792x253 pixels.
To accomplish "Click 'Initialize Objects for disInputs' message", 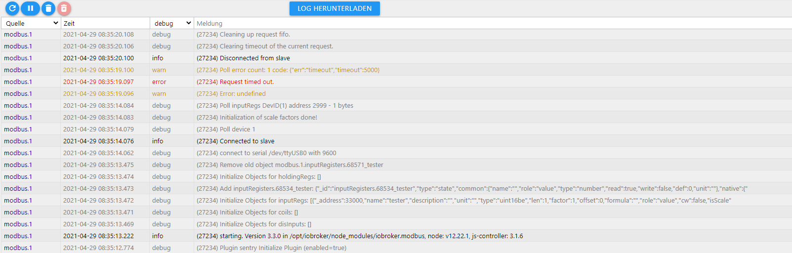I will 254,224.
